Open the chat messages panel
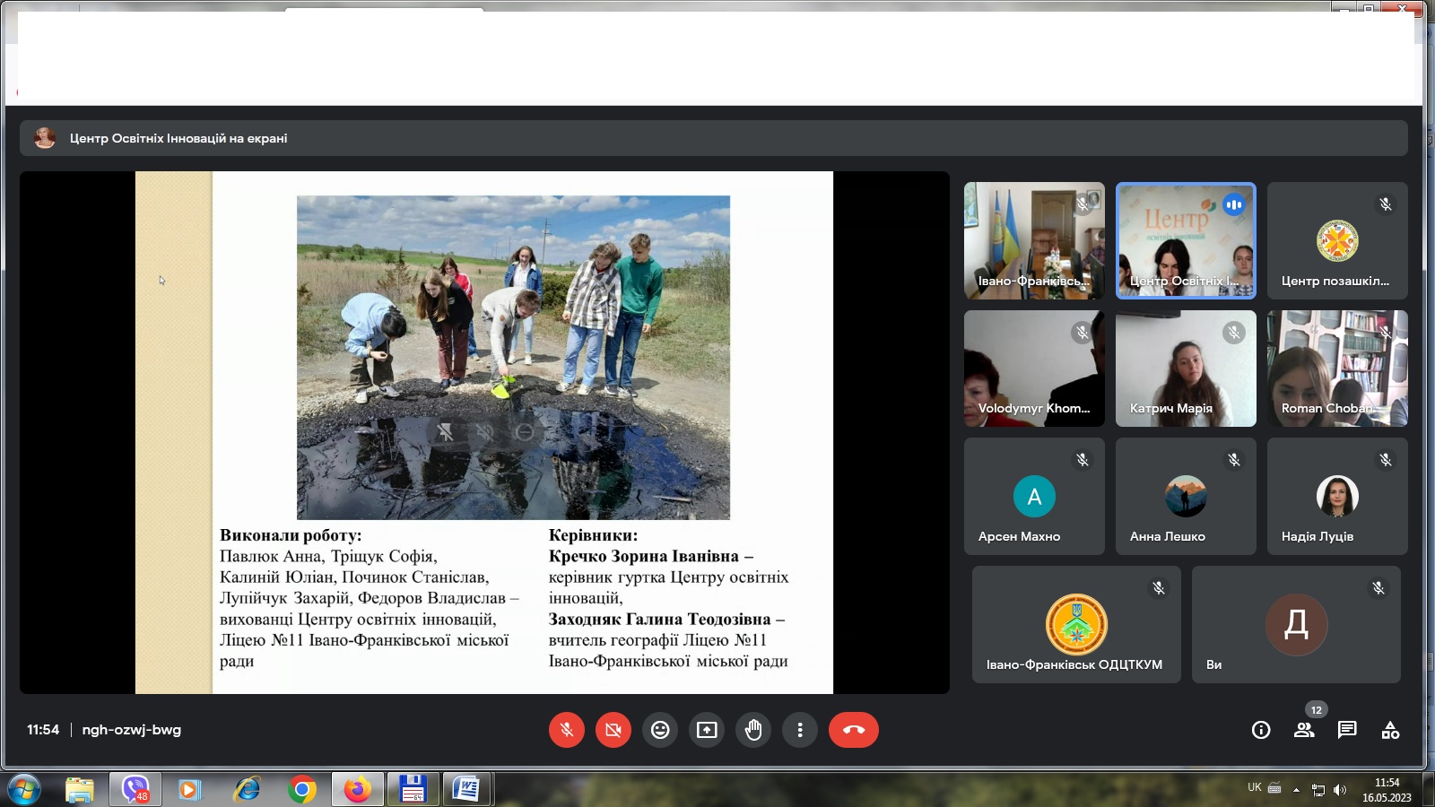Viewport: 1435px width, 807px height. tap(1347, 730)
